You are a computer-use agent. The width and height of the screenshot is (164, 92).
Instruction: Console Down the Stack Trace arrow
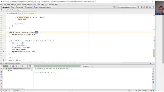153,72
